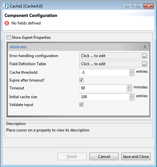Image resolution: width=157 pixels, height=167 pixels.
Task: Enable Show Expert Properties checkbox
Action: pos(8,38)
